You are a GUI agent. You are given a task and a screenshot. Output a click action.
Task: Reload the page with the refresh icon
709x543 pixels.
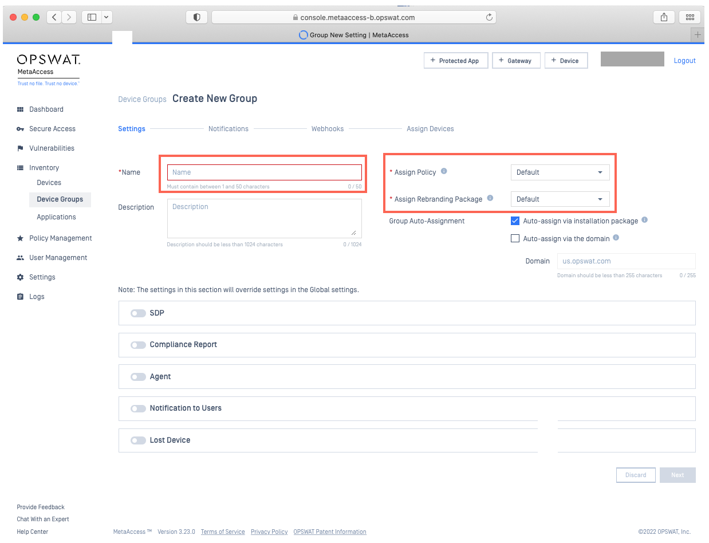(489, 17)
